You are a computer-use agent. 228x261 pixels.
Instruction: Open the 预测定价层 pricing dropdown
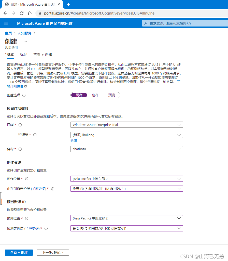coord(127,228)
